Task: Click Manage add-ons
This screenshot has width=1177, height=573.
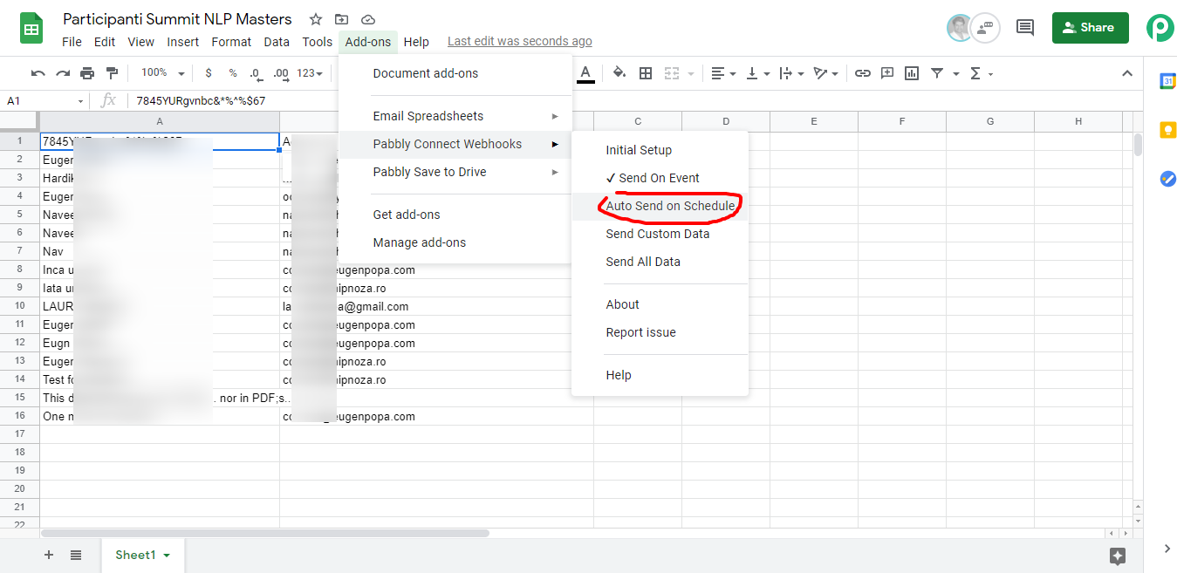Action: [x=455, y=242]
